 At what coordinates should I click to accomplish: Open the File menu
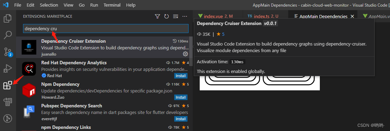pos(18,5)
